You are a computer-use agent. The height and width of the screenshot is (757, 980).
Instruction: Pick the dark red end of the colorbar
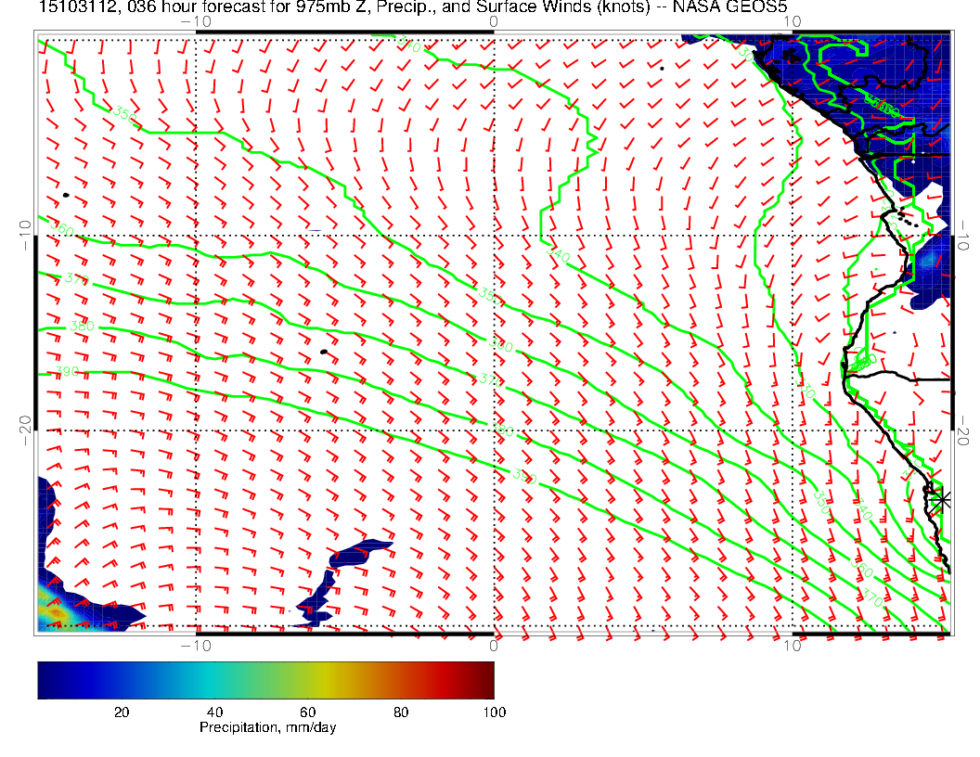(x=484, y=680)
